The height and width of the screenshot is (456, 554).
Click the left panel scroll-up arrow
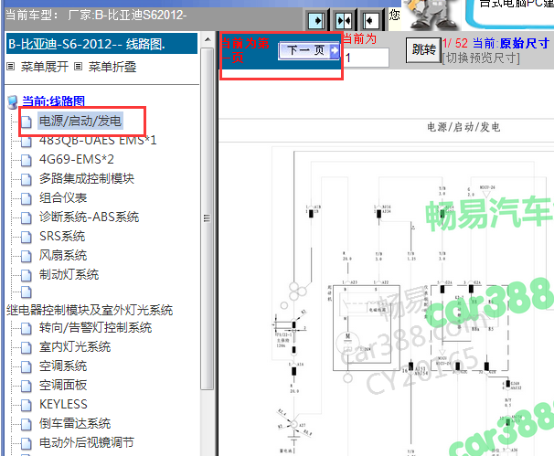208,39
